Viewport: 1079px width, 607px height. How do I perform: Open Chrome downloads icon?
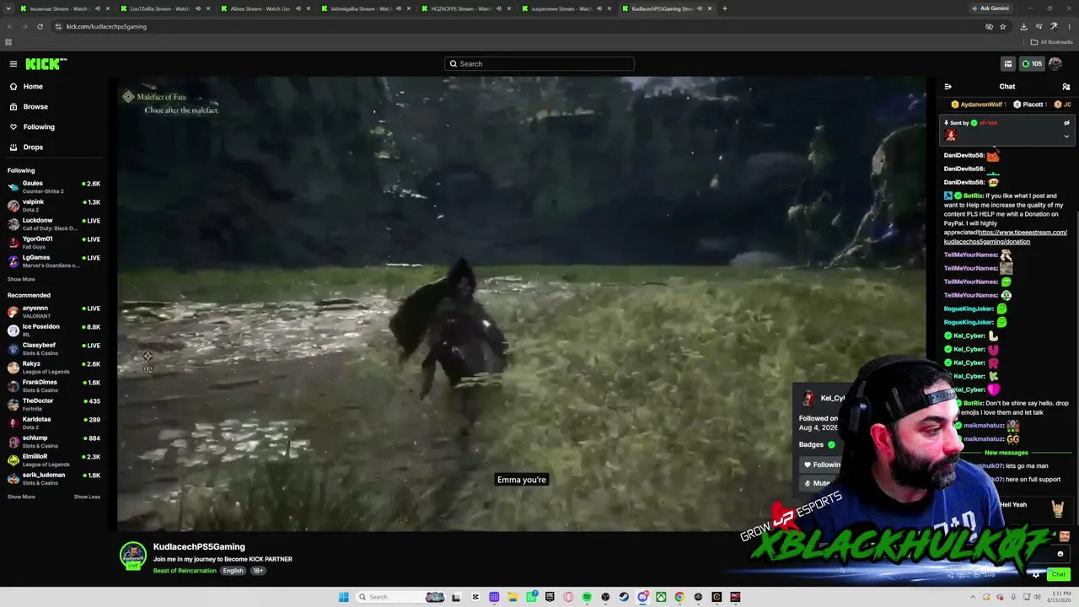click(x=1023, y=26)
